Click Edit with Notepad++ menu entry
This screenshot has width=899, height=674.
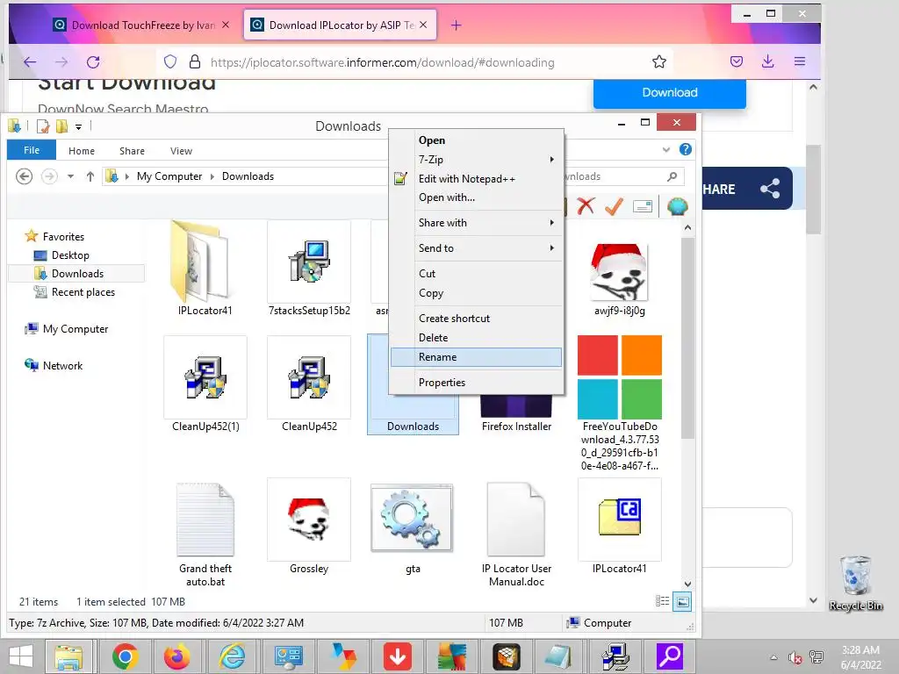(x=476, y=179)
